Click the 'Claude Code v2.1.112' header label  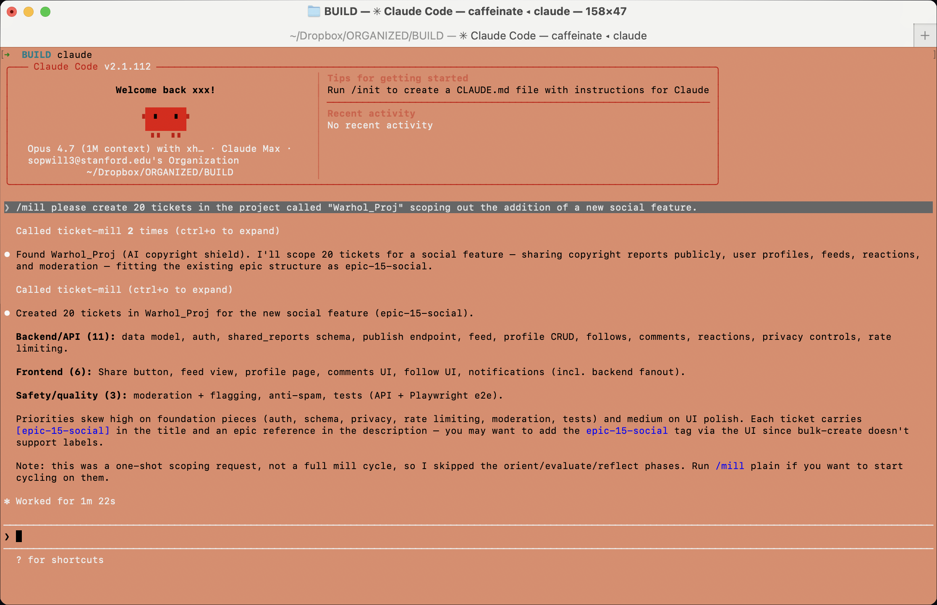(92, 67)
